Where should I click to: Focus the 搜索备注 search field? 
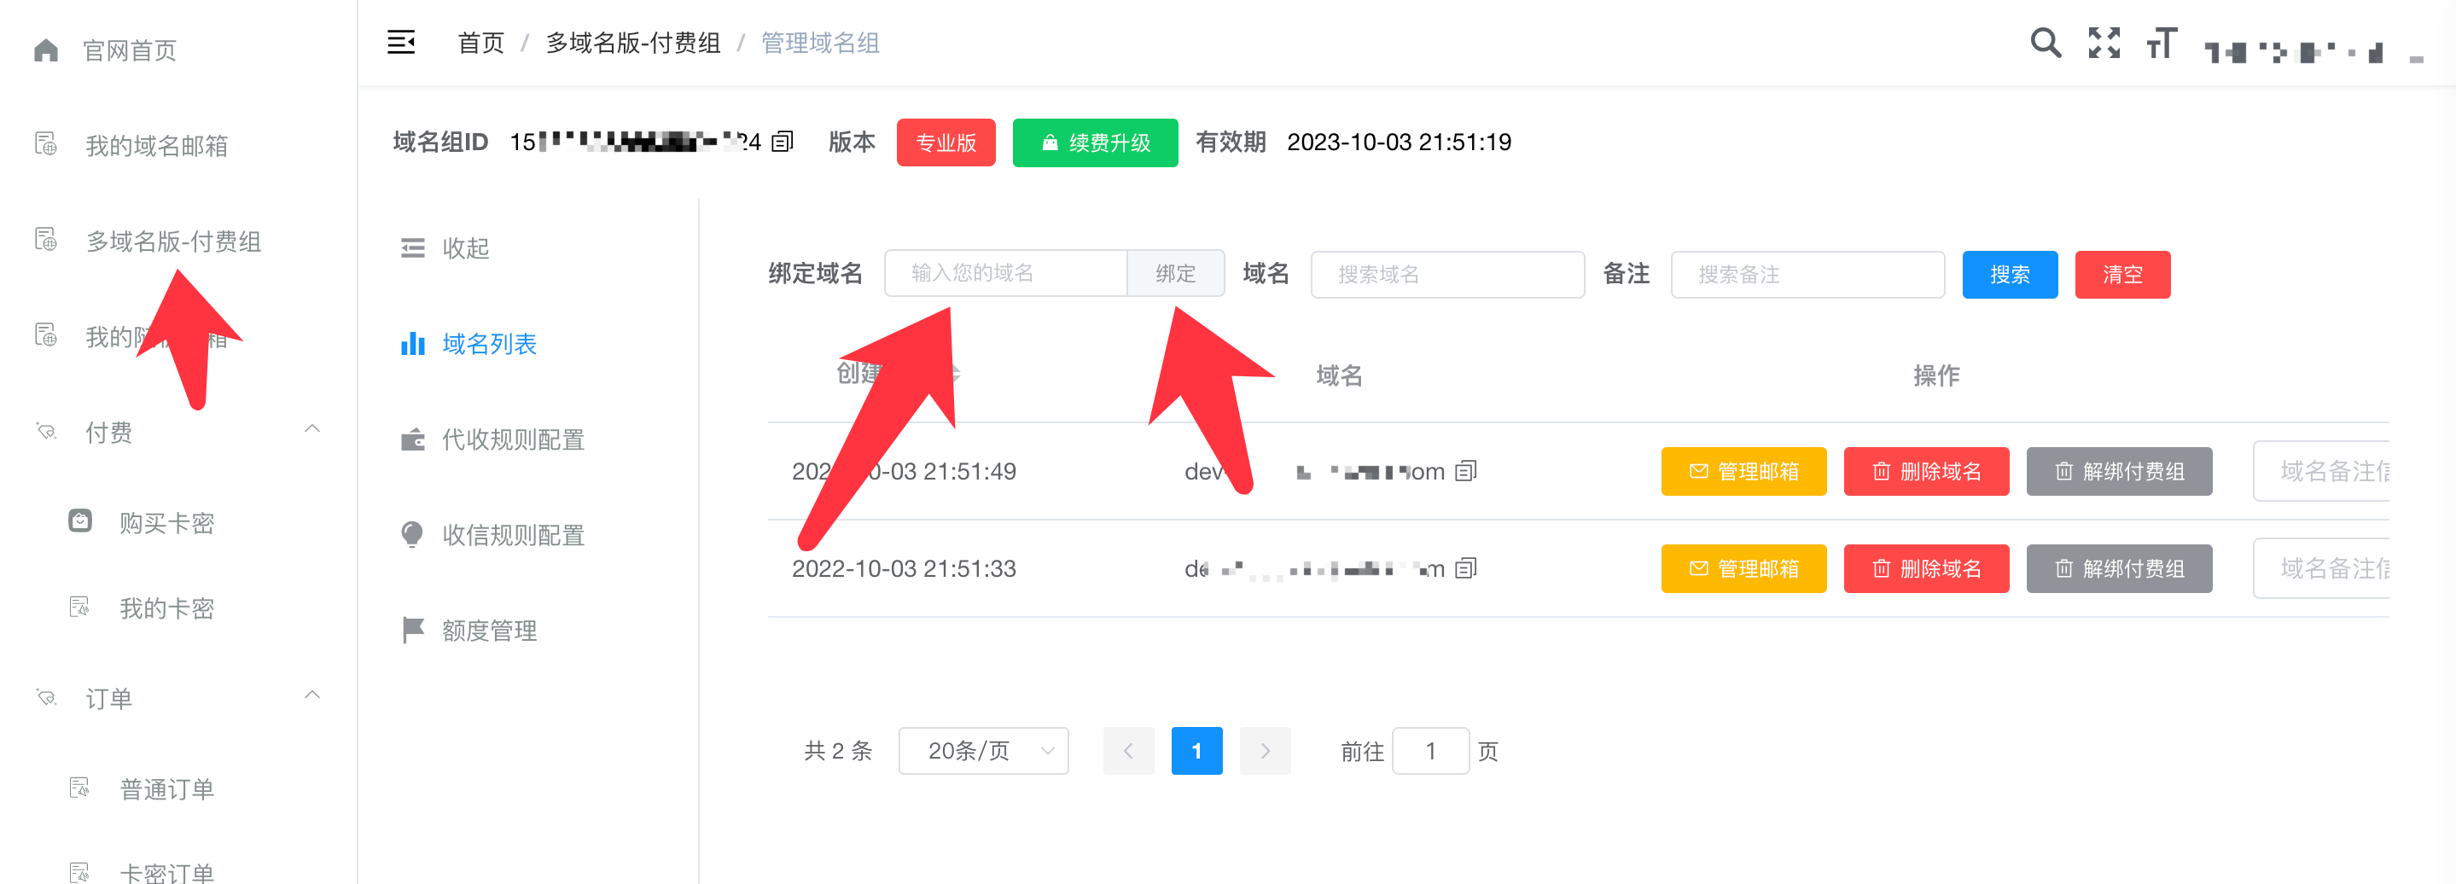tap(1807, 274)
